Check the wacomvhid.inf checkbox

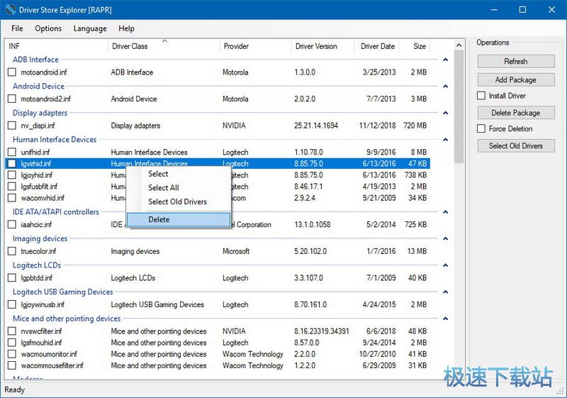coord(12,198)
